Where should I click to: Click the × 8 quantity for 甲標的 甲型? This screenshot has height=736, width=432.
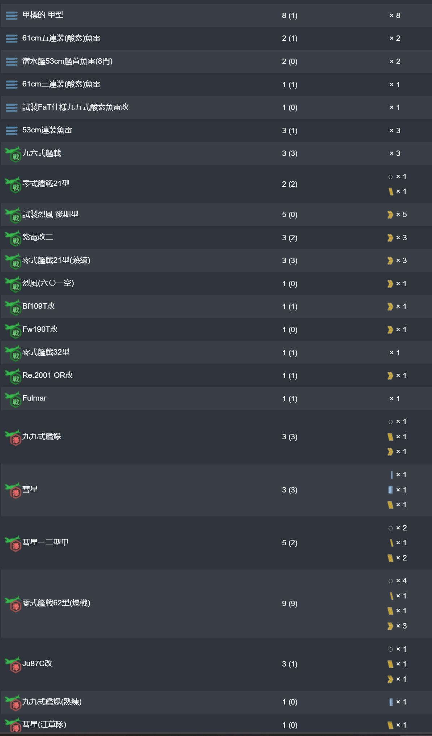(x=395, y=16)
